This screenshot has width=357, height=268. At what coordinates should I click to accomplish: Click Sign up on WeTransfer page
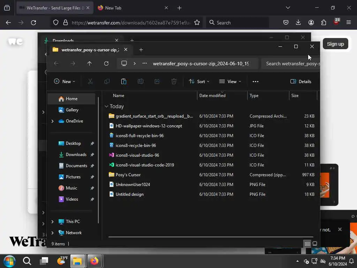(x=335, y=44)
